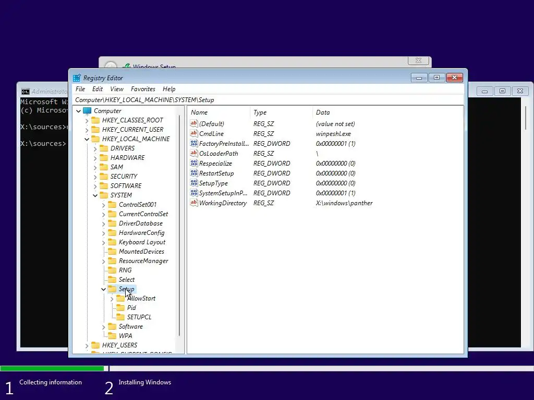
Task: Maximize the Command Prompt window
Action: [502, 91]
